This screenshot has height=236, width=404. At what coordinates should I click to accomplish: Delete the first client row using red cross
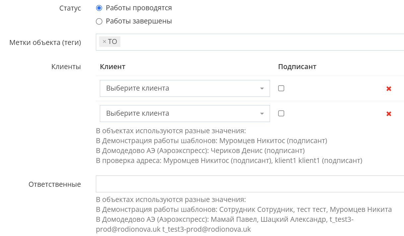[389, 89]
